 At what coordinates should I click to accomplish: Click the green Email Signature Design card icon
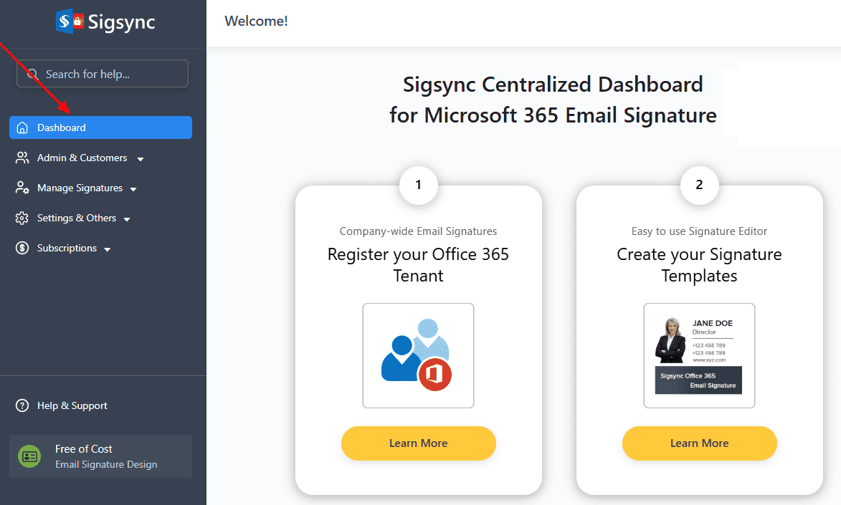coord(29,456)
